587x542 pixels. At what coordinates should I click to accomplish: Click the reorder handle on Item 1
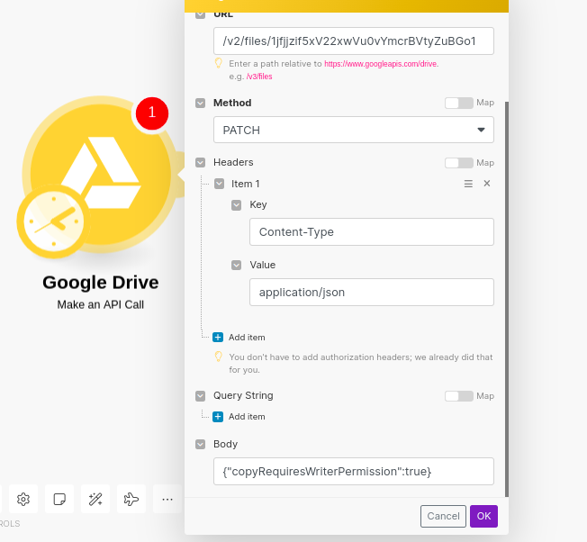click(468, 184)
